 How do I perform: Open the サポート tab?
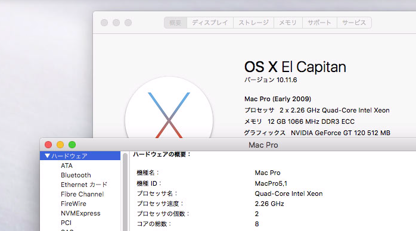coord(319,23)
